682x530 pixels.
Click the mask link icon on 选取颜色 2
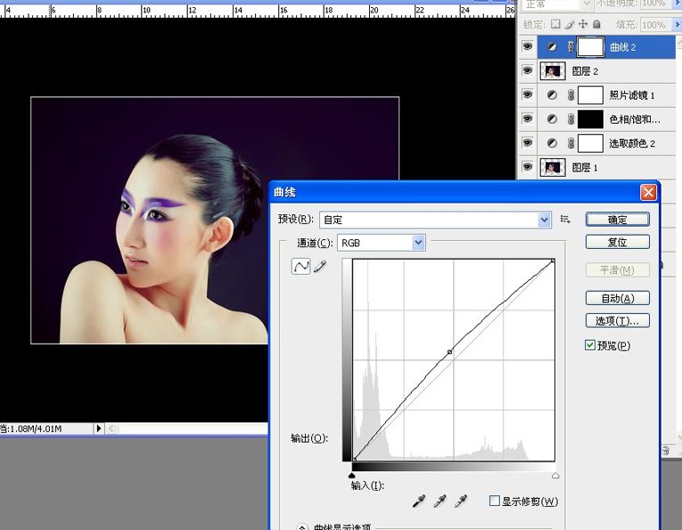(x=571, y=143)
